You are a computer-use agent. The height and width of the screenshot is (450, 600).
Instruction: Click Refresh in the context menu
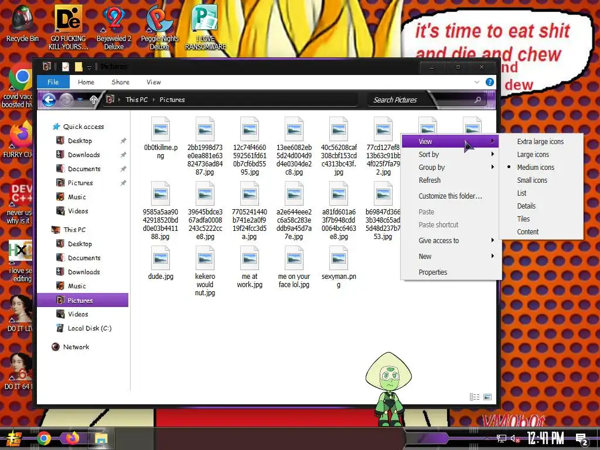click(x=451, y=180)
